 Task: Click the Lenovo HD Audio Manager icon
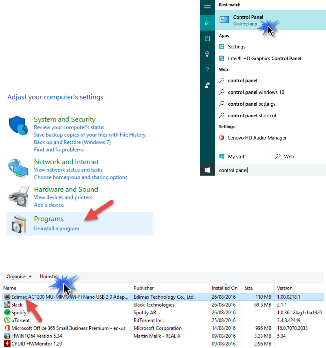click(x=221, y=138)
